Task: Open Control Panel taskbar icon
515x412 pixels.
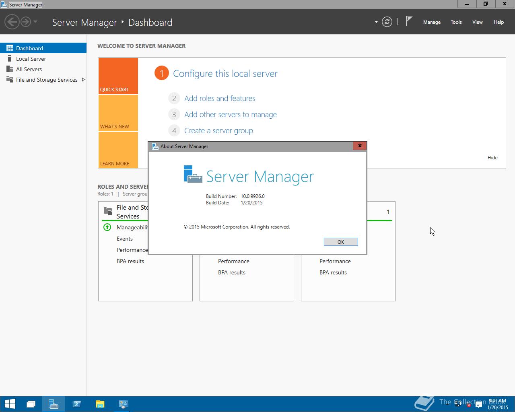Action: (x=123, y=404)
